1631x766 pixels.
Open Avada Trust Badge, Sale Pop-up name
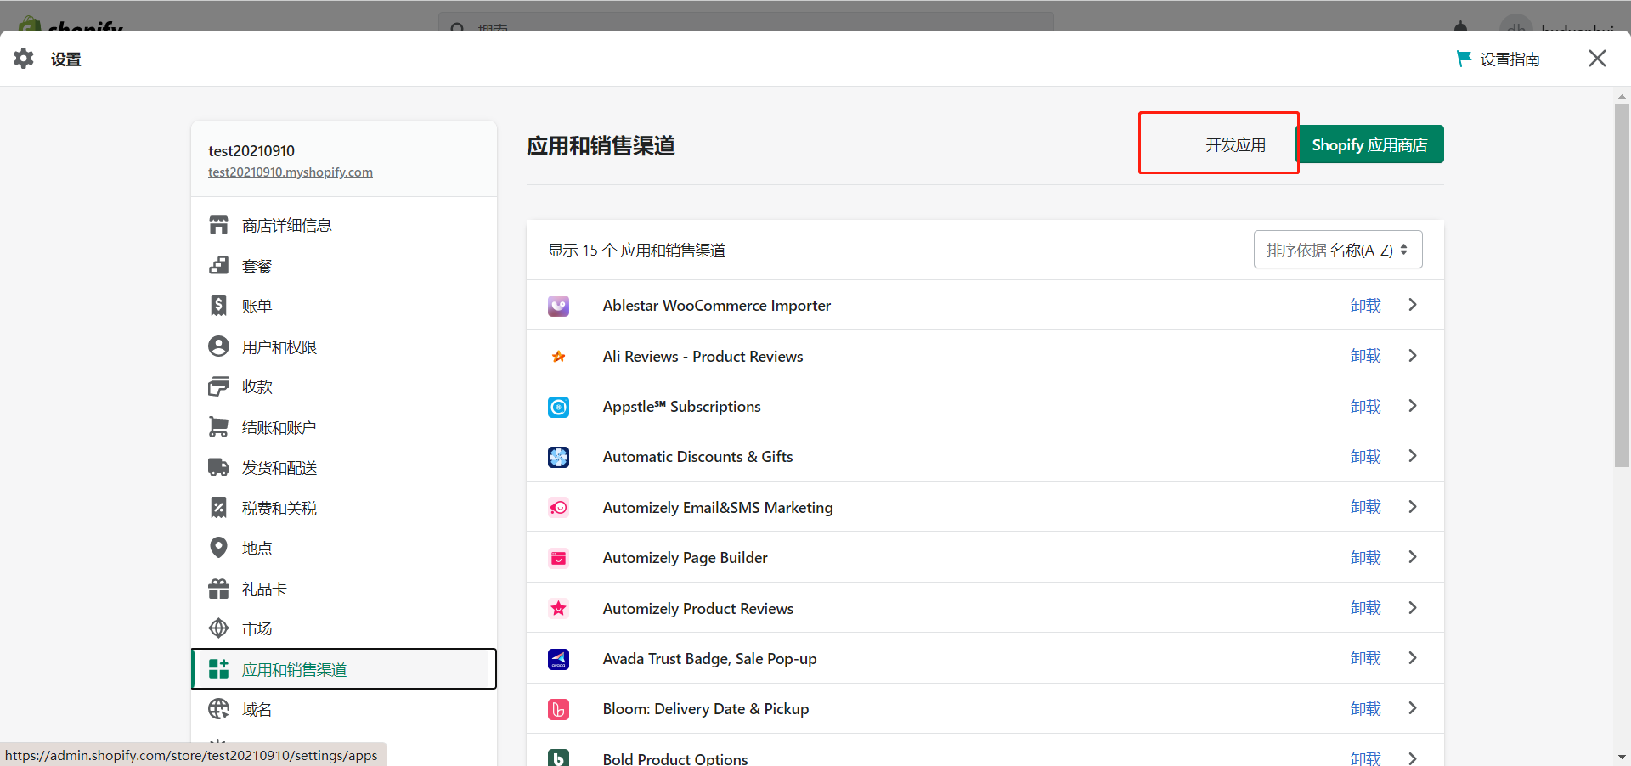[x=709, y=659]
